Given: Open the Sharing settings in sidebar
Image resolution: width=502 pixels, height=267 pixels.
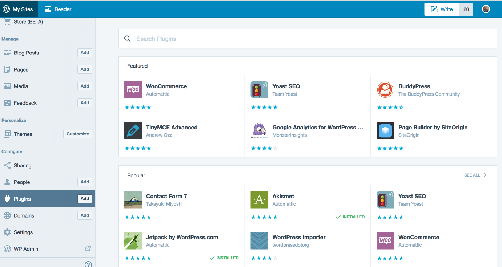Looking at the screenshot, I should [23, 165].
